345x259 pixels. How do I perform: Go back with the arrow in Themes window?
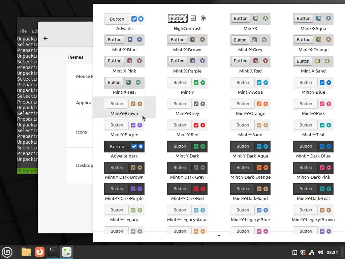(x=45, y=38)
